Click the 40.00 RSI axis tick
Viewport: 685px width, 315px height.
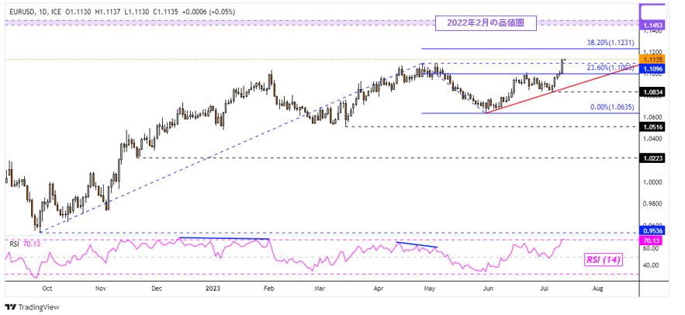pyautogui.click(x=650, y=265)
